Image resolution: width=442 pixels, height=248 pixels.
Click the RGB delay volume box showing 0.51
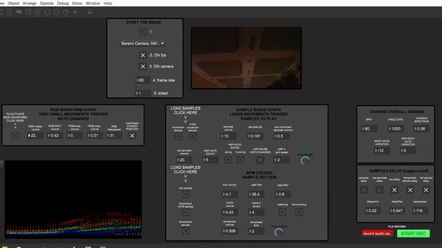[x=94, y=136]
